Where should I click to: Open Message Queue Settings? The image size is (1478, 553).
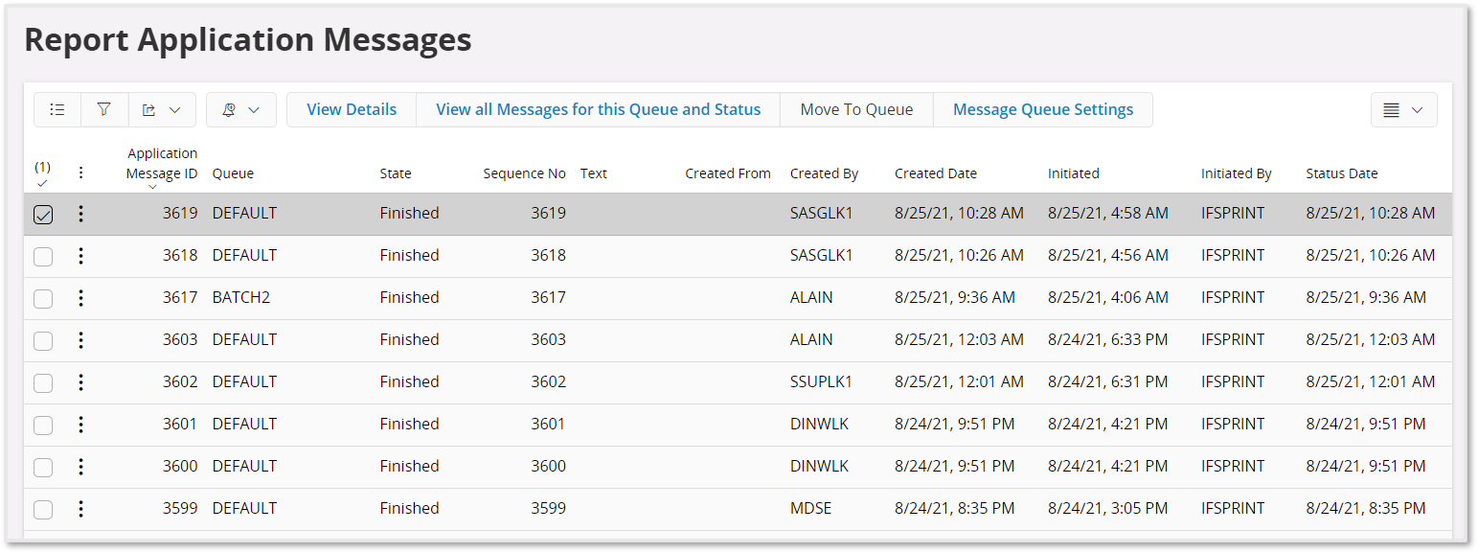point(1042,109)
